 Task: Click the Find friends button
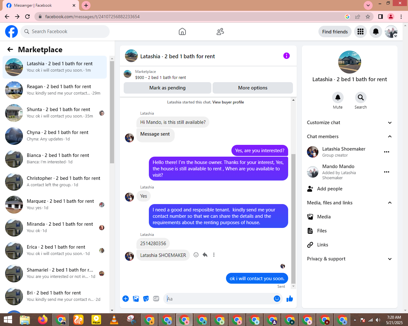tap(335, 32)
